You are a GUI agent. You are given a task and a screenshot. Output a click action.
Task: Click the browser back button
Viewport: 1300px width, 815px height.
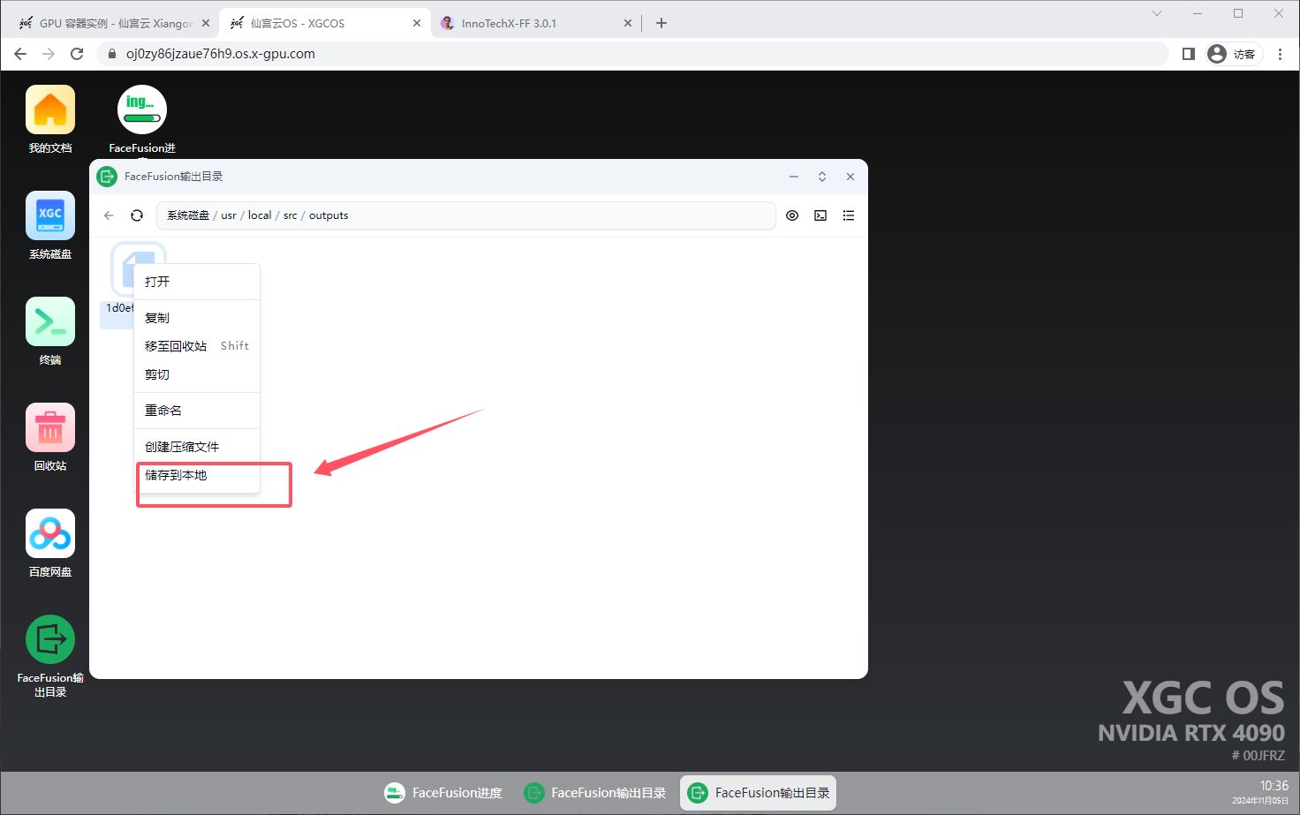click(20, 54)
